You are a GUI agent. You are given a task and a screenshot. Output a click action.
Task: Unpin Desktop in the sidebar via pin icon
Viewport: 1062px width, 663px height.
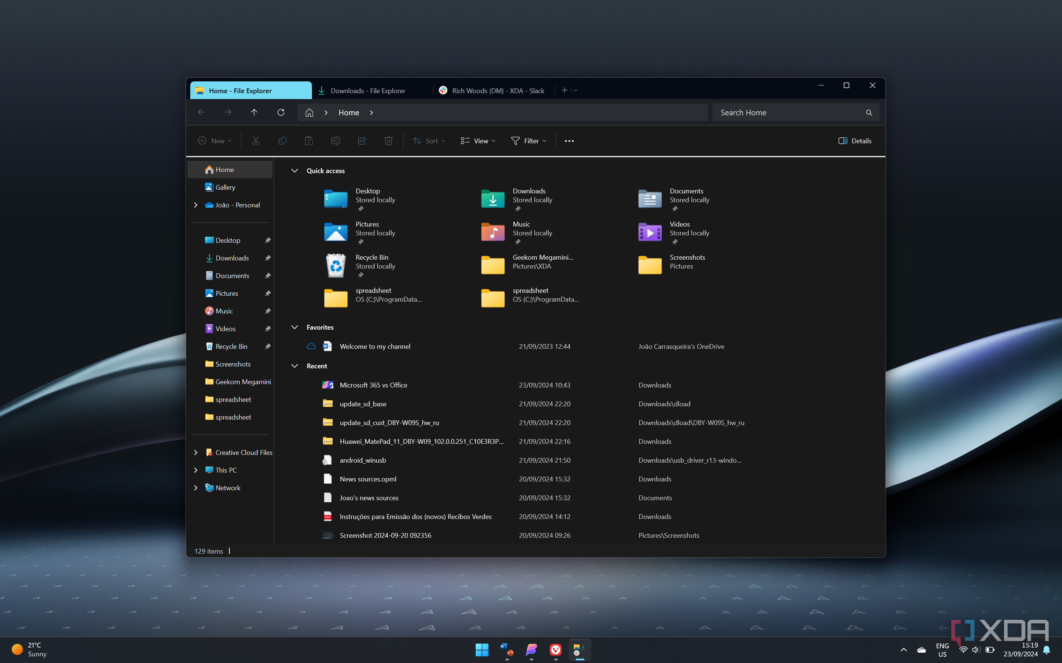pos(268,240)
